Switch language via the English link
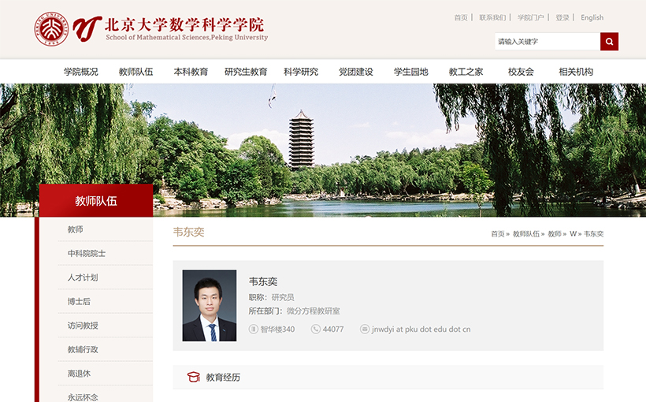 pos(592,17)
